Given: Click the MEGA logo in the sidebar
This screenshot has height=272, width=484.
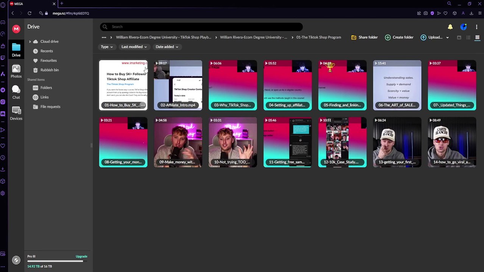Looking at the screenshot, I should pyautogui.click(x=16, y=29).
